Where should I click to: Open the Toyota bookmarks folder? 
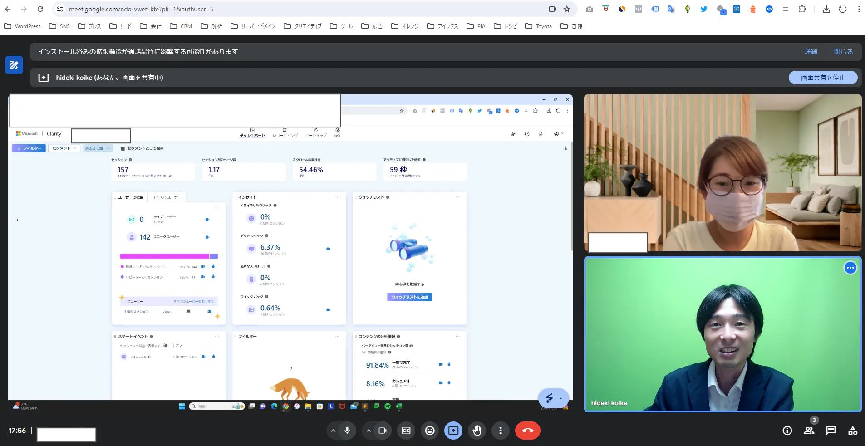tap(539, 26)
